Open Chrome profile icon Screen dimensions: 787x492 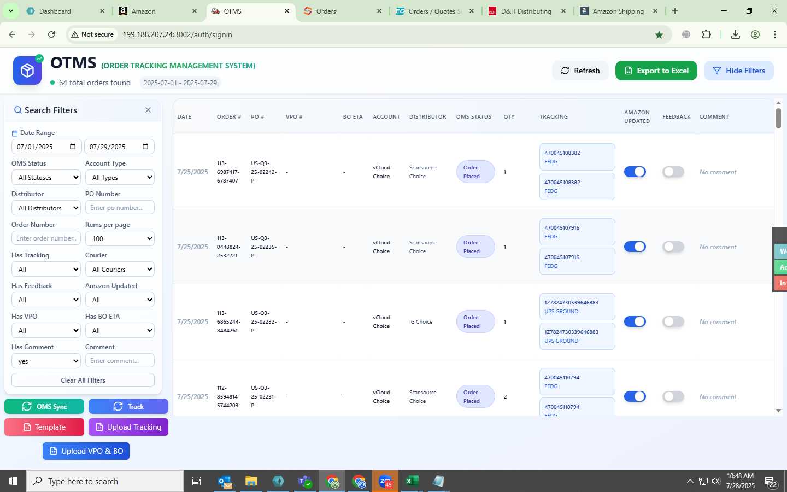[x=755, y=34]
